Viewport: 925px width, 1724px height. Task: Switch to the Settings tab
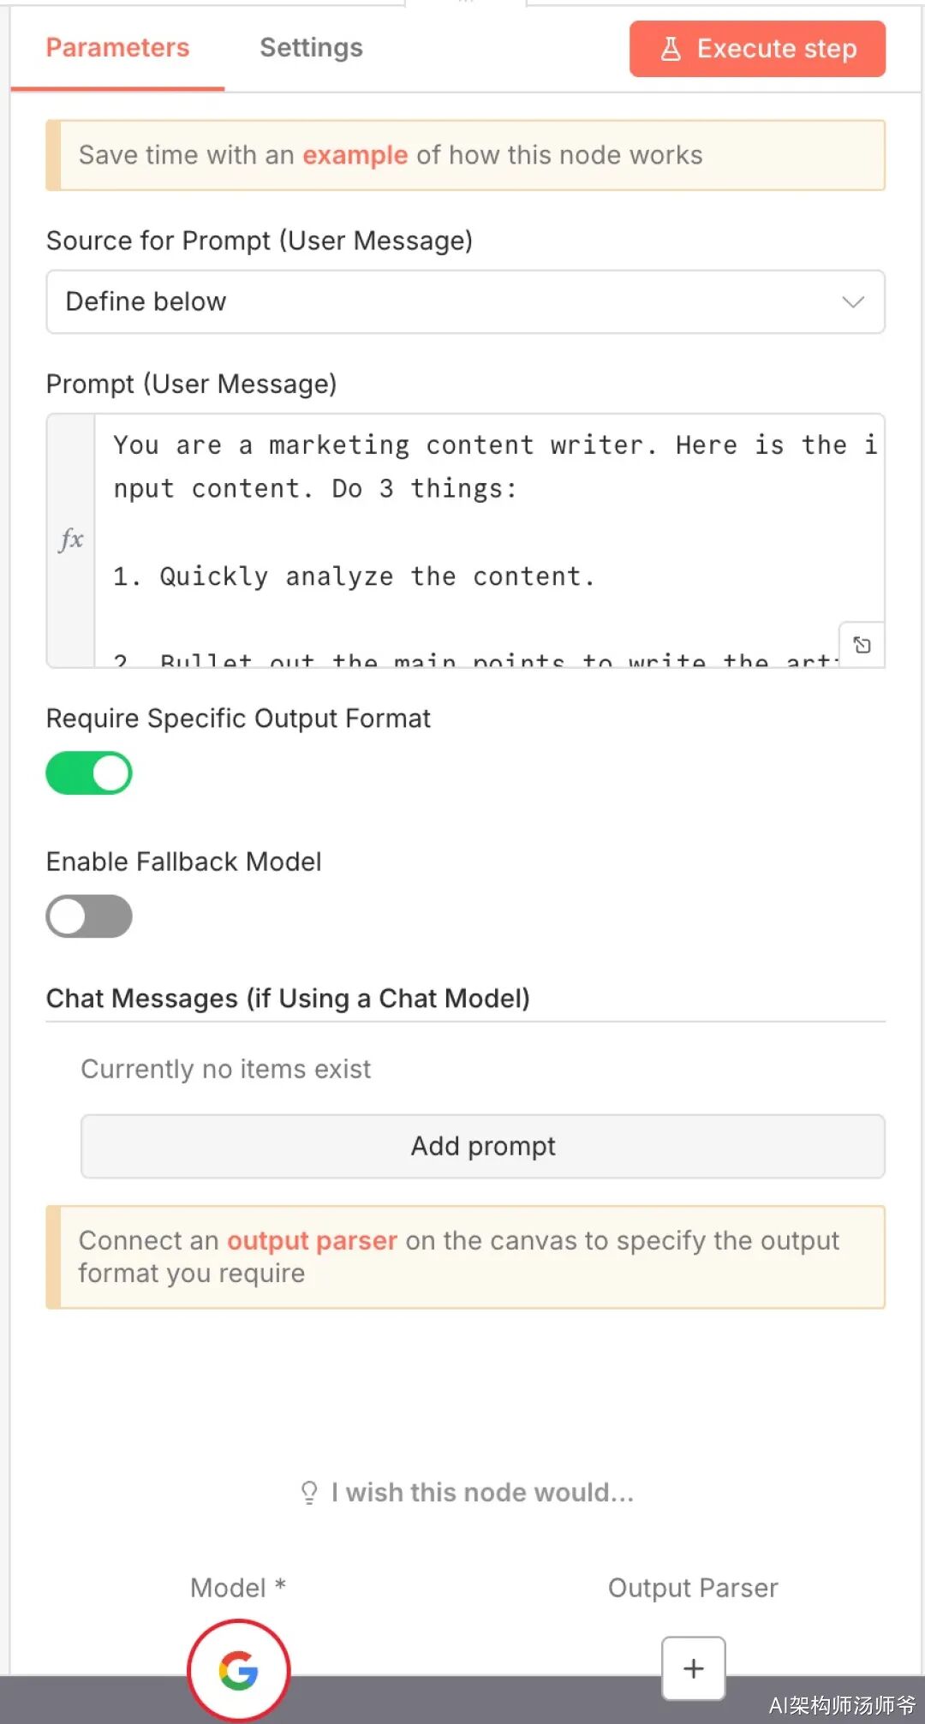click(x=311, y=48)
